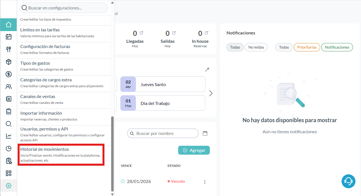The image size is (361, 196).
Task: Click the home icon in sidebar
Action: click(9, 25)
